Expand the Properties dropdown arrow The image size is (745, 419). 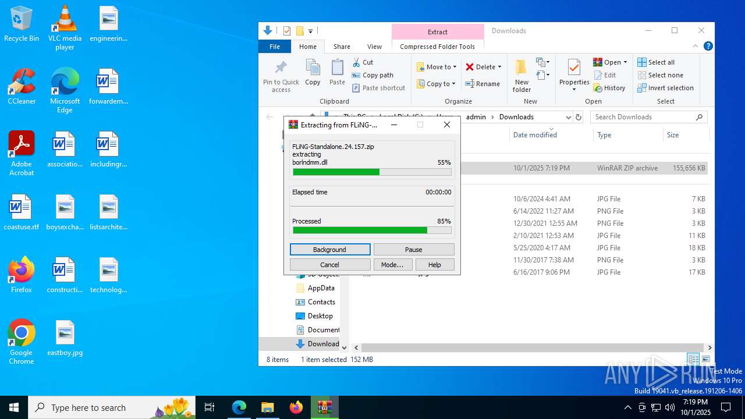click(574, 90)
